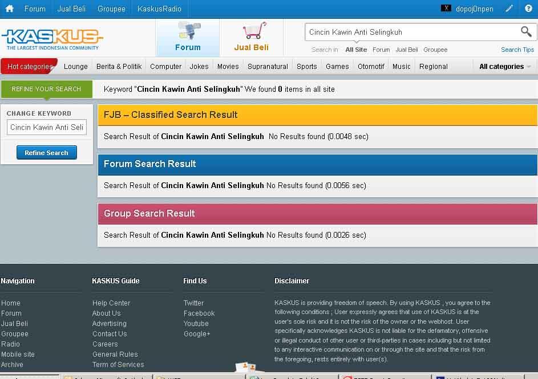Open Archive link in footer
This screenshot has width=538, height=379.
tap(12, 365)
